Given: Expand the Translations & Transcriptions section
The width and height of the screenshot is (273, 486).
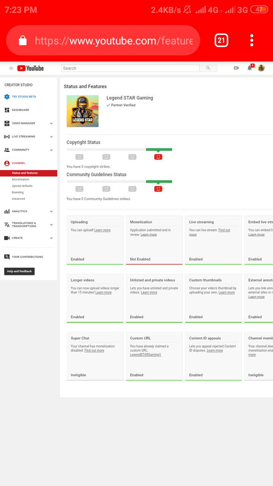Looking at the screenshot, I should [51, 225].
